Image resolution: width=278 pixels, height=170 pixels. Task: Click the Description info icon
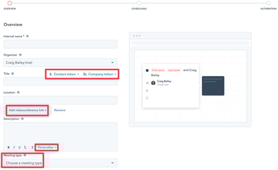(22, 119)
